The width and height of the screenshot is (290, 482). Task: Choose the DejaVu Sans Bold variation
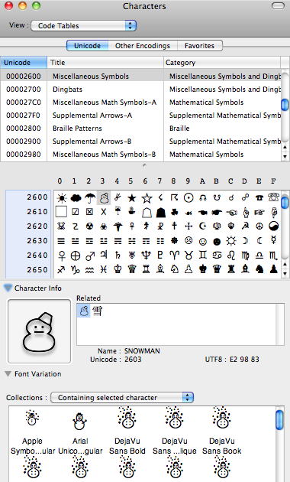click(127, 430)
